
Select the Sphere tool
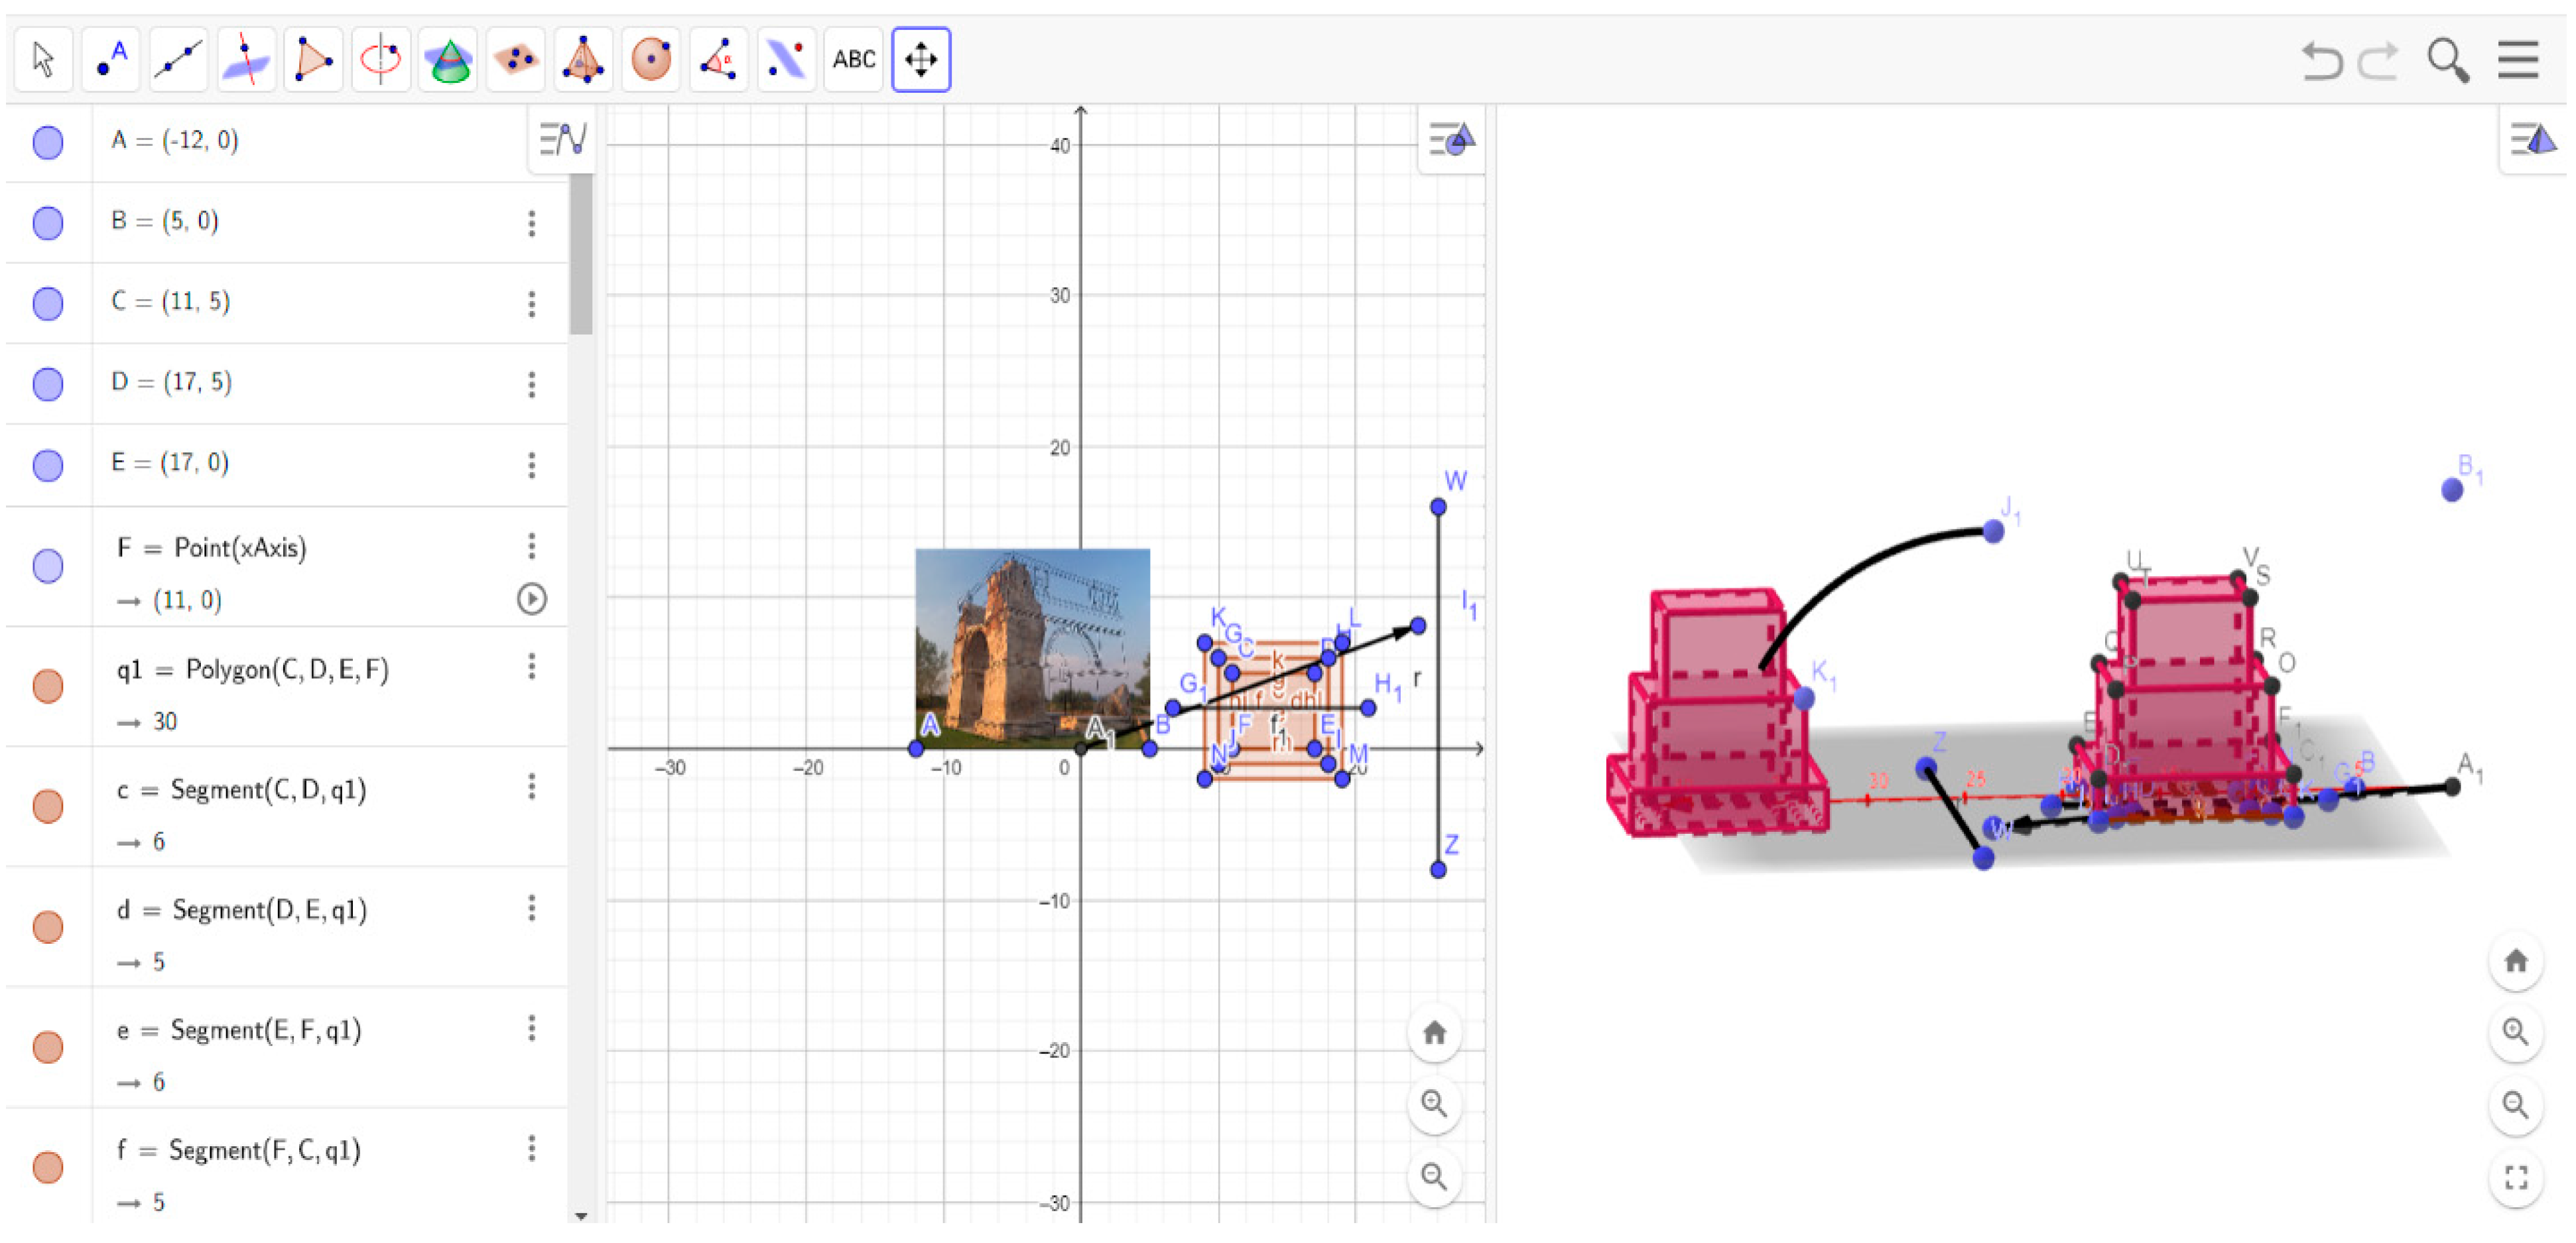click(x=651, y=60)
